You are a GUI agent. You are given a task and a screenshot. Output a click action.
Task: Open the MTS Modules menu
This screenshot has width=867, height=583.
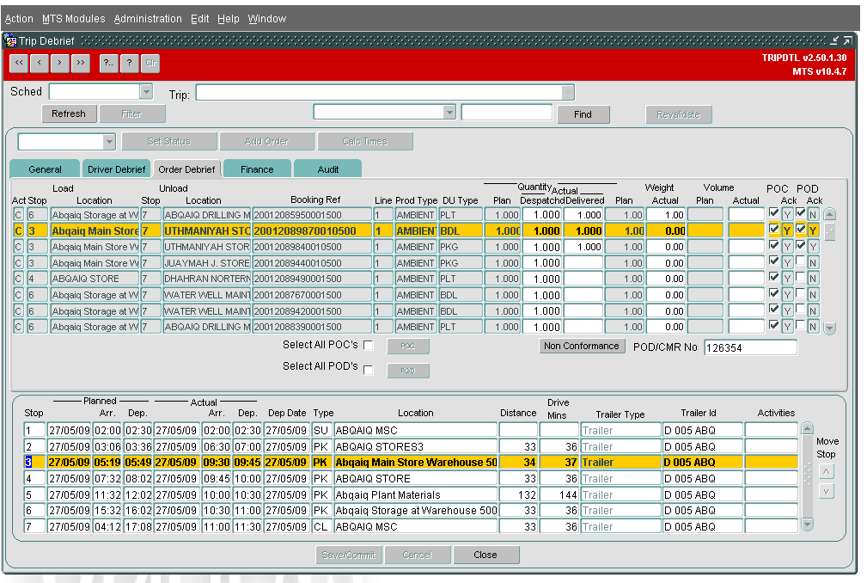[74, 19]
